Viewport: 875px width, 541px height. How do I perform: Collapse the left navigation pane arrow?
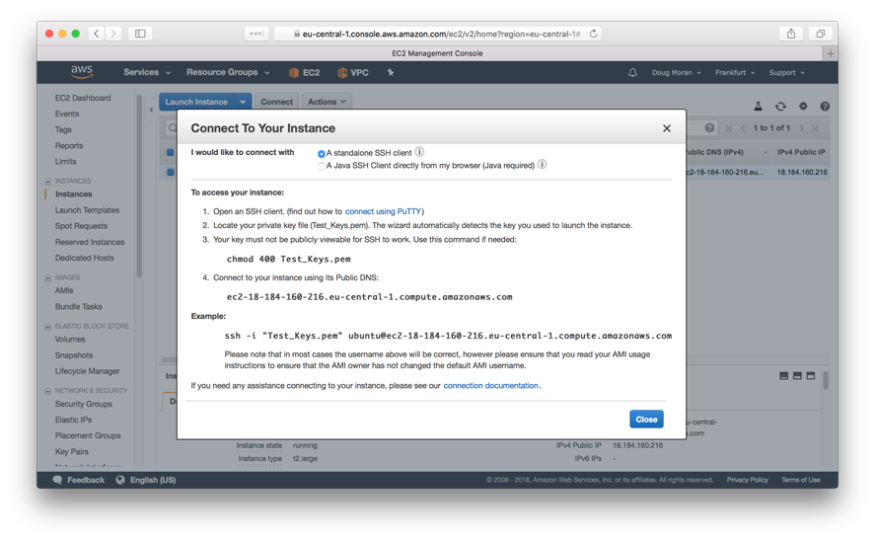[x=151, y=110]
